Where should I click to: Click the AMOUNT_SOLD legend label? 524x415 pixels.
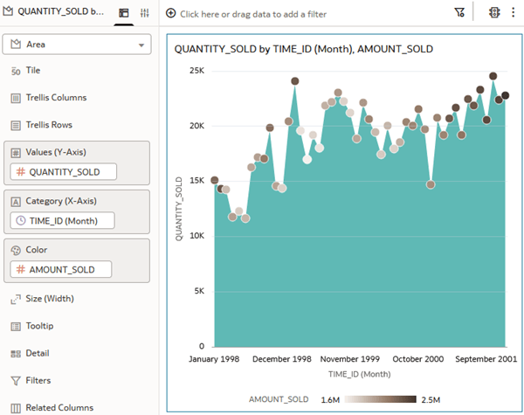point(279,399)
